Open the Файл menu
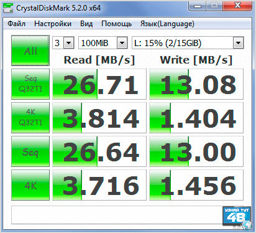The height and width of the screenshot is (233, 256). pos(17,24)
